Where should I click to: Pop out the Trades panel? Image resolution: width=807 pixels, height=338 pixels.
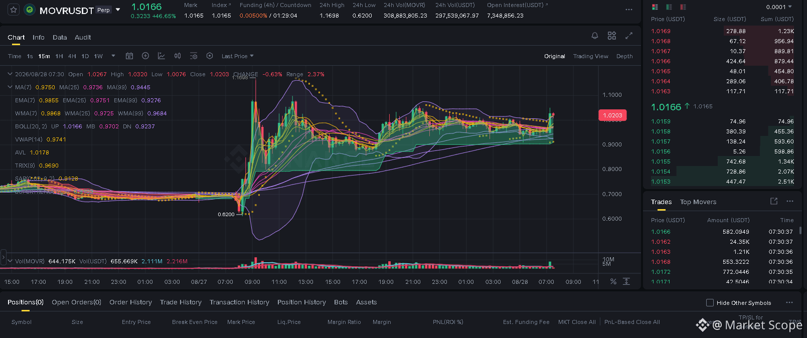[x=774, y=201]
